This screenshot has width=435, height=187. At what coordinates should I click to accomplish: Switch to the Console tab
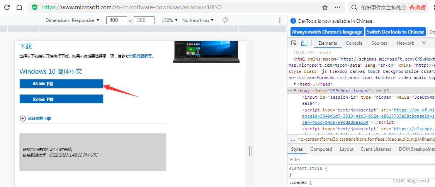click(x=354, y=43)
